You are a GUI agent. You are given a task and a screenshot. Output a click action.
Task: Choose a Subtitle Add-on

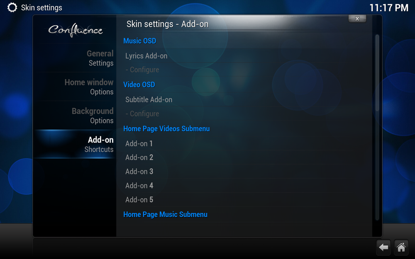coord(149,99)
